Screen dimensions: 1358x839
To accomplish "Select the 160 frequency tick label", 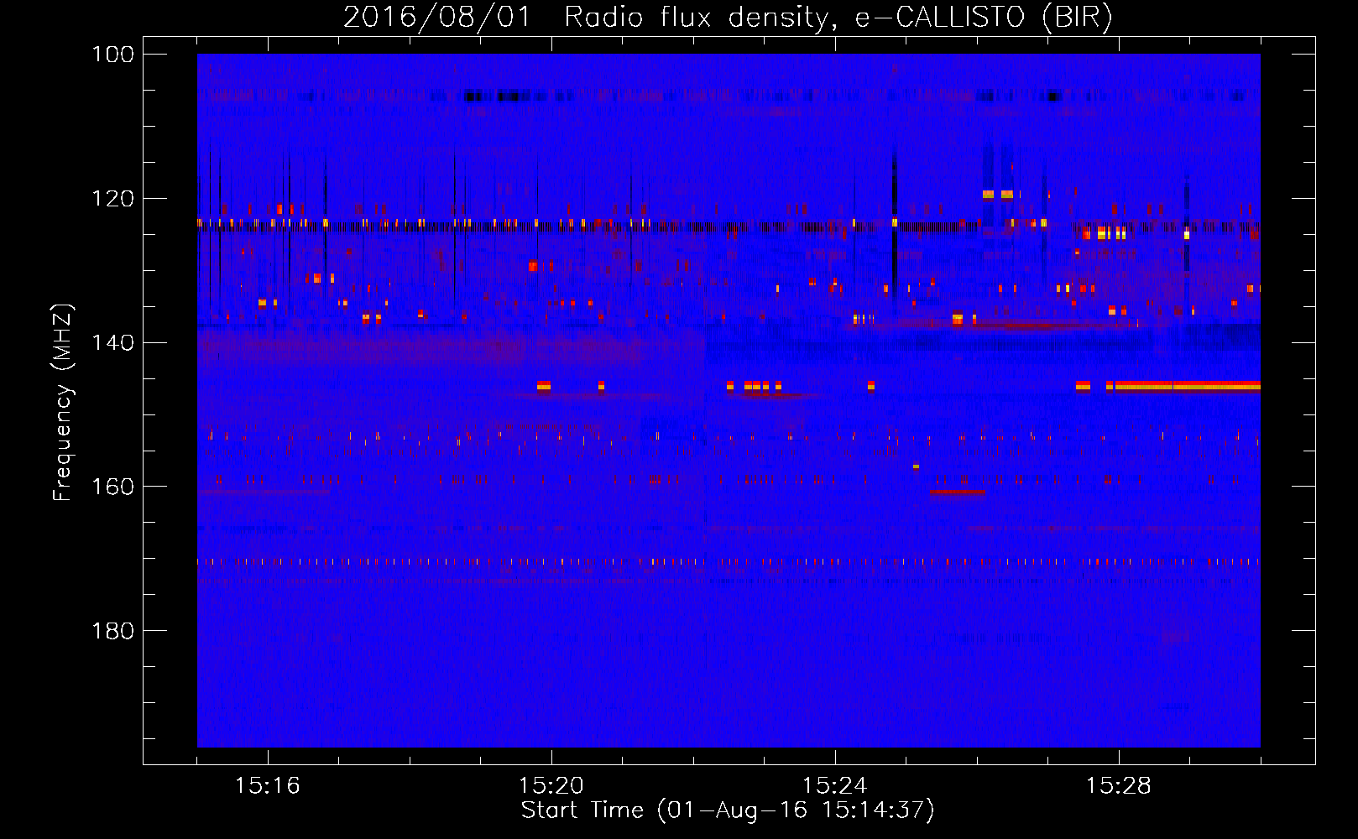I will [x=113, y=487].
